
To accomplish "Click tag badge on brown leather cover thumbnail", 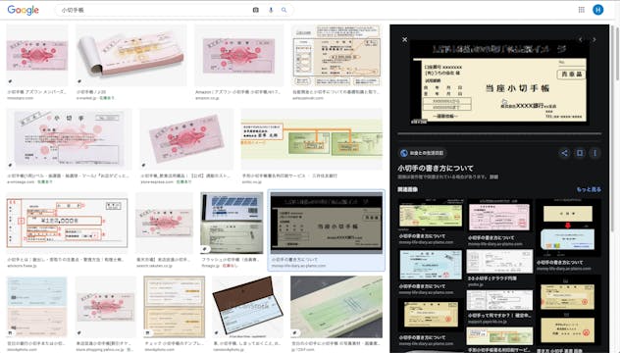I will point(216,332).
